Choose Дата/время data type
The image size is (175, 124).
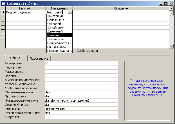pos(59,28)
